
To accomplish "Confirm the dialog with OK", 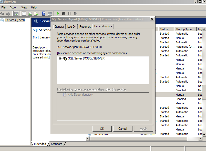I will pyautogui.click(x=102, y=129).
